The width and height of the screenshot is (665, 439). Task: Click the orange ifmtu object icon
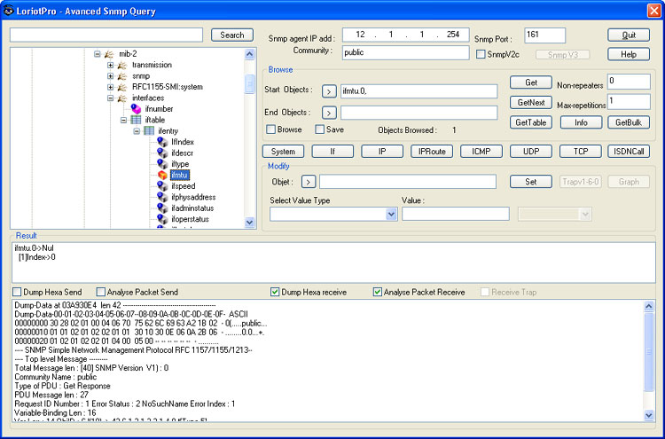click(x=162, y=175)
